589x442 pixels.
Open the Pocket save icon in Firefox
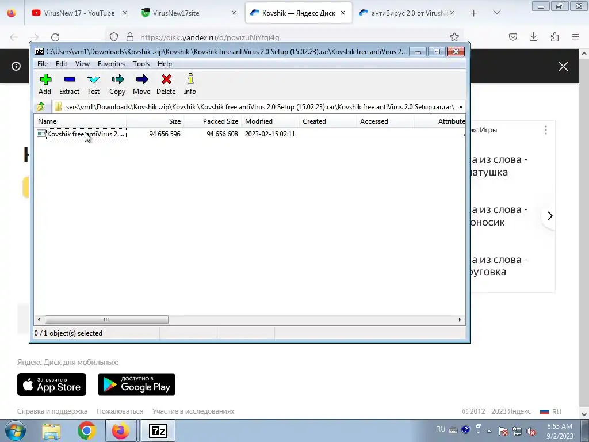pyautogui.click(x=512, y=37)
